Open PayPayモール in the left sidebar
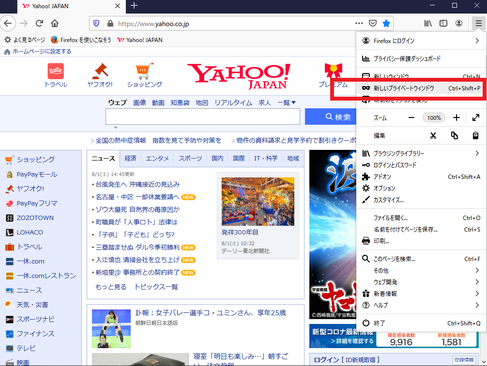 [37, 175]
